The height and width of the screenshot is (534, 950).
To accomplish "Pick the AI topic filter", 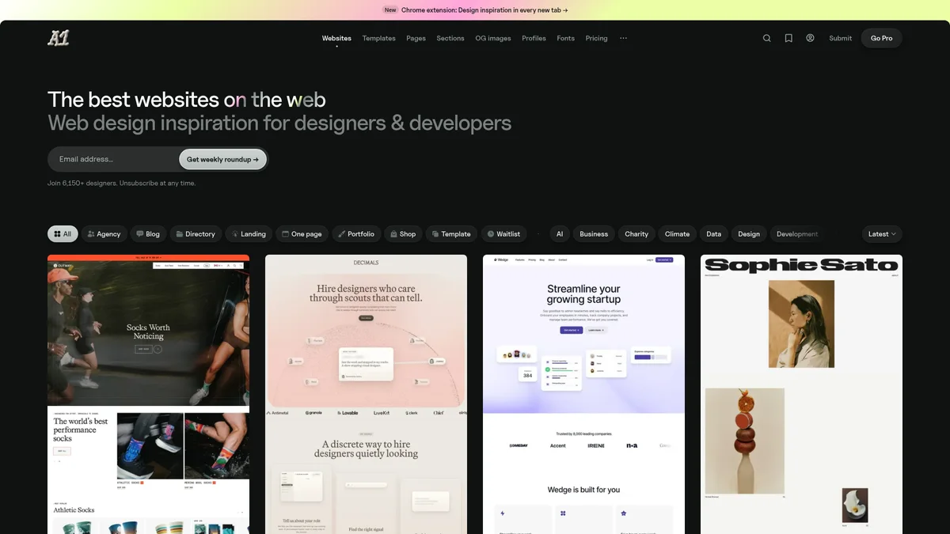I will (x=560, y=234).
